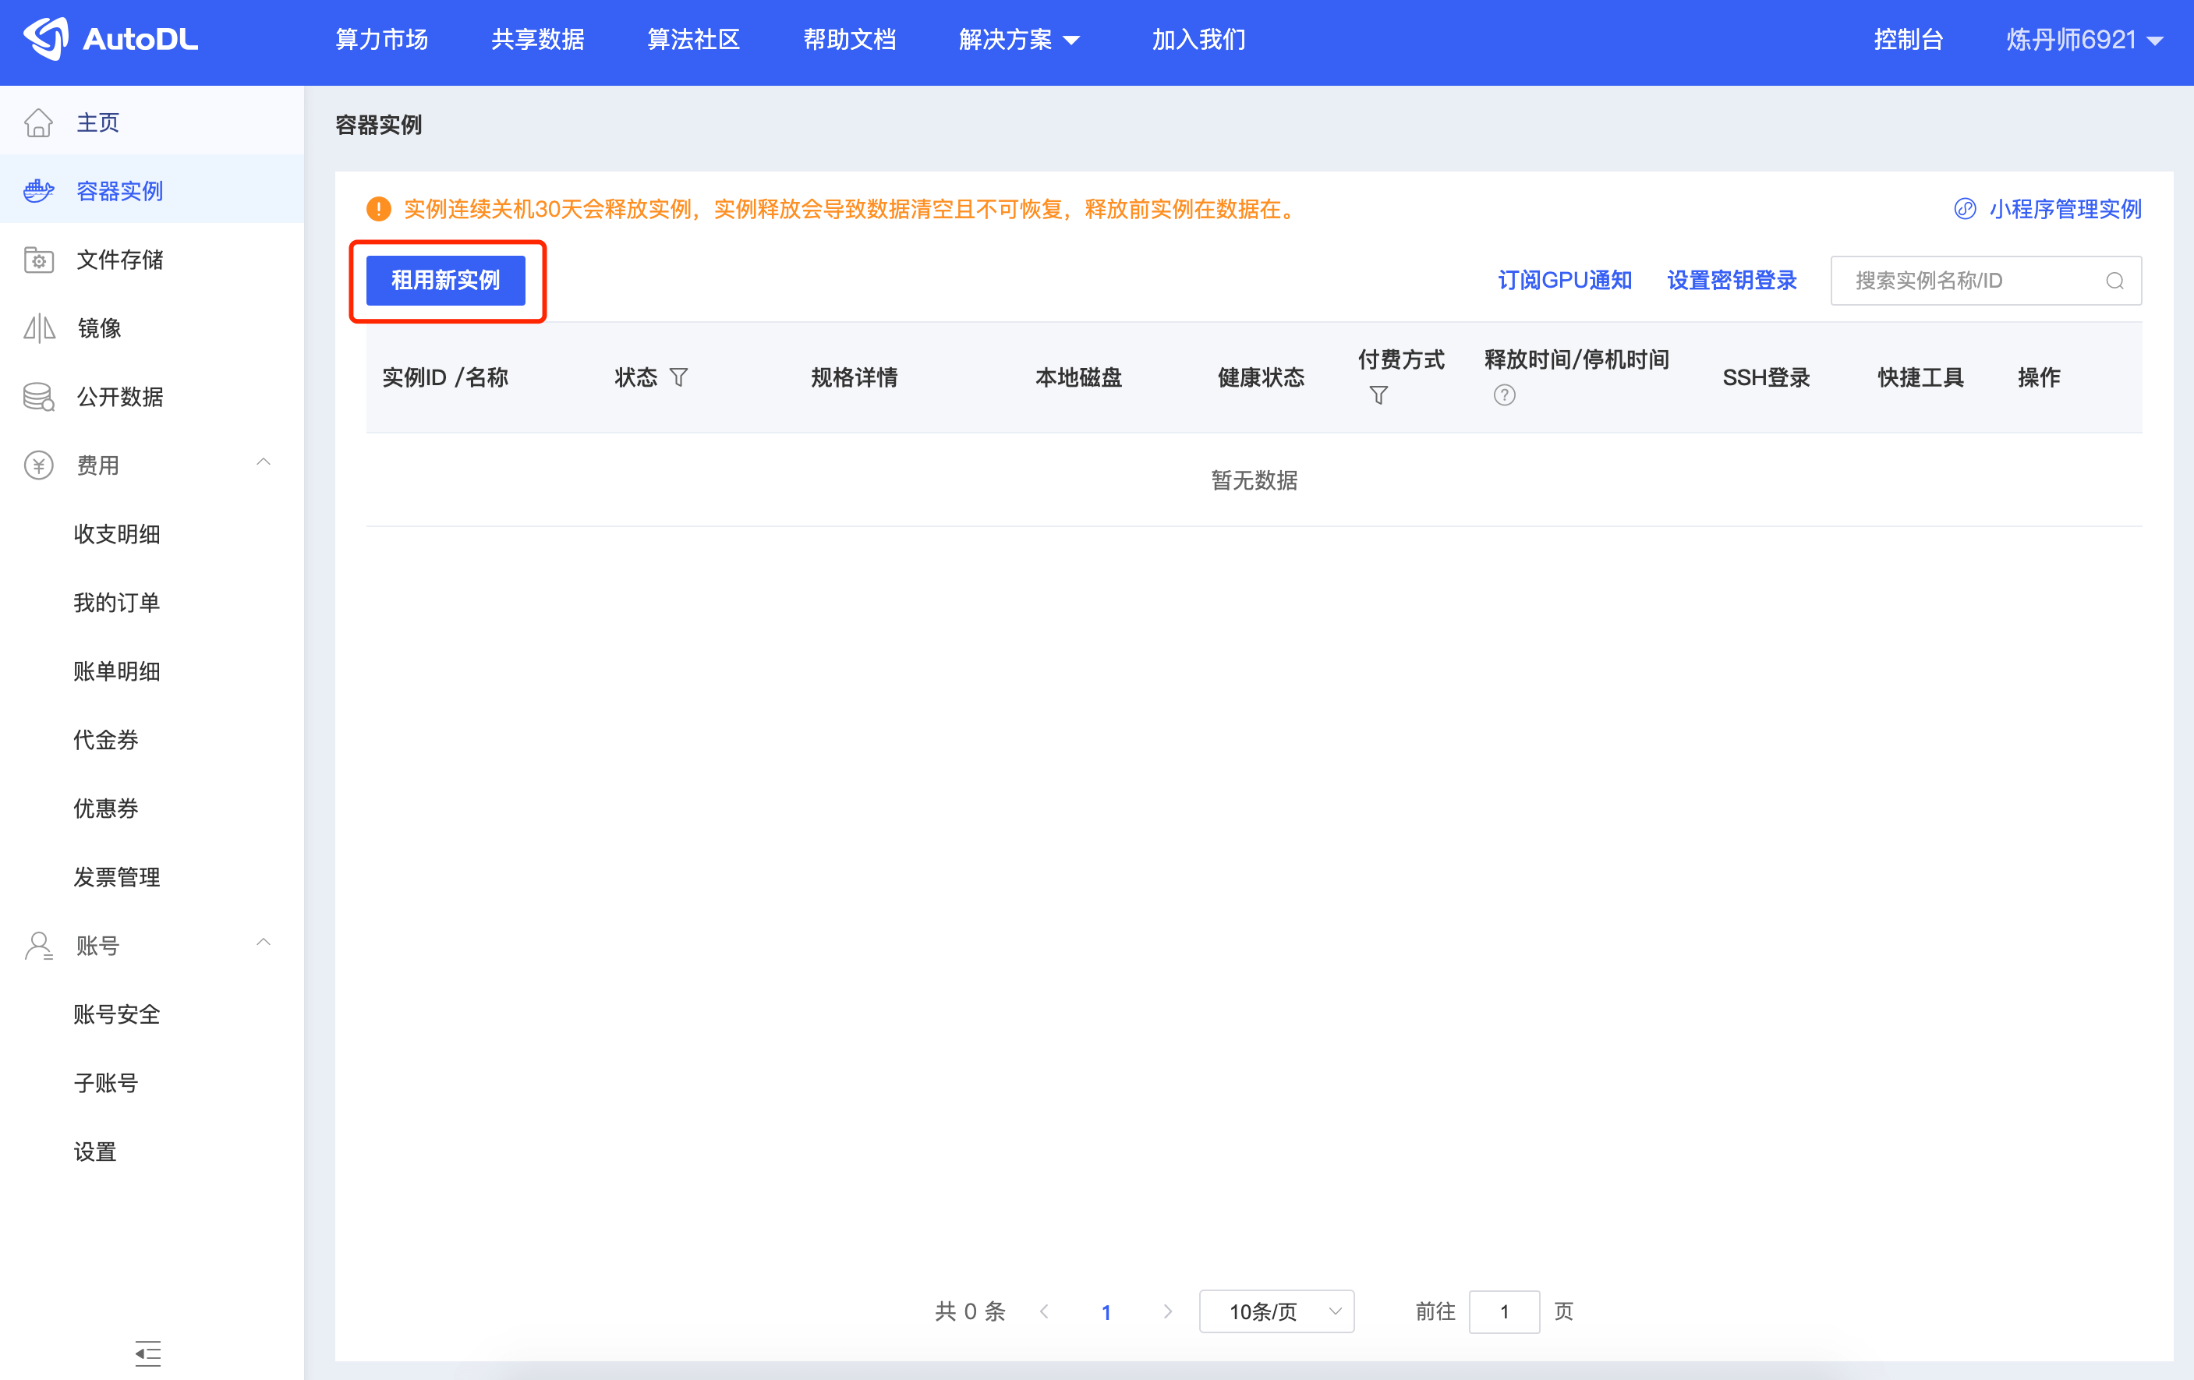
Task: Click the AutoDL logo icon
Action: tap(45, 38)
